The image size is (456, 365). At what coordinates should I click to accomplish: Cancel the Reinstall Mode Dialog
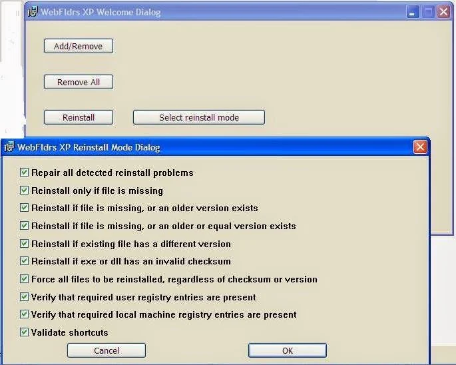(107, 350)
